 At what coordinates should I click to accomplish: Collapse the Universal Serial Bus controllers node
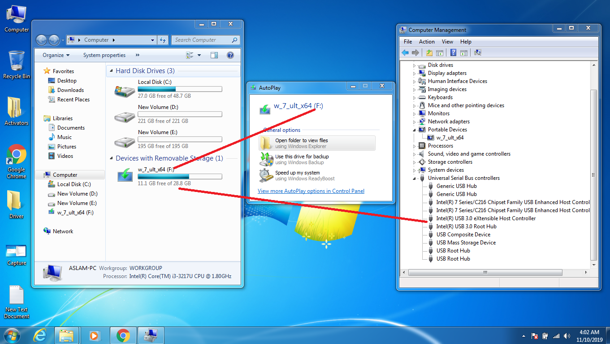pyautogui.click(x=415, y=178)
